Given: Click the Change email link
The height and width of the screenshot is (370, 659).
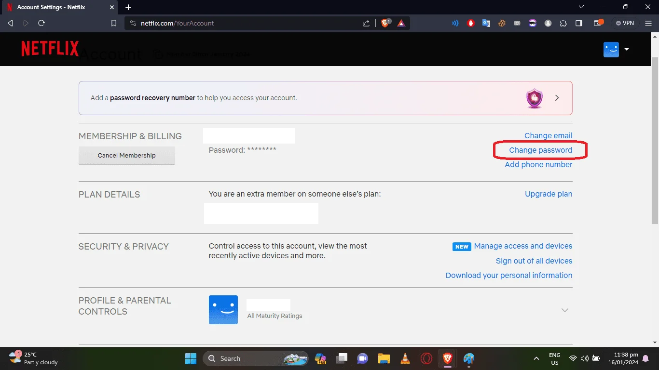Looking at the screenshot, I should [549, 136].
